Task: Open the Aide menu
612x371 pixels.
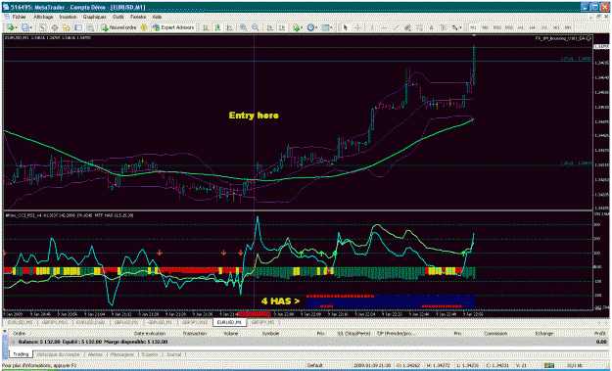Action: (x=157, y=17)
